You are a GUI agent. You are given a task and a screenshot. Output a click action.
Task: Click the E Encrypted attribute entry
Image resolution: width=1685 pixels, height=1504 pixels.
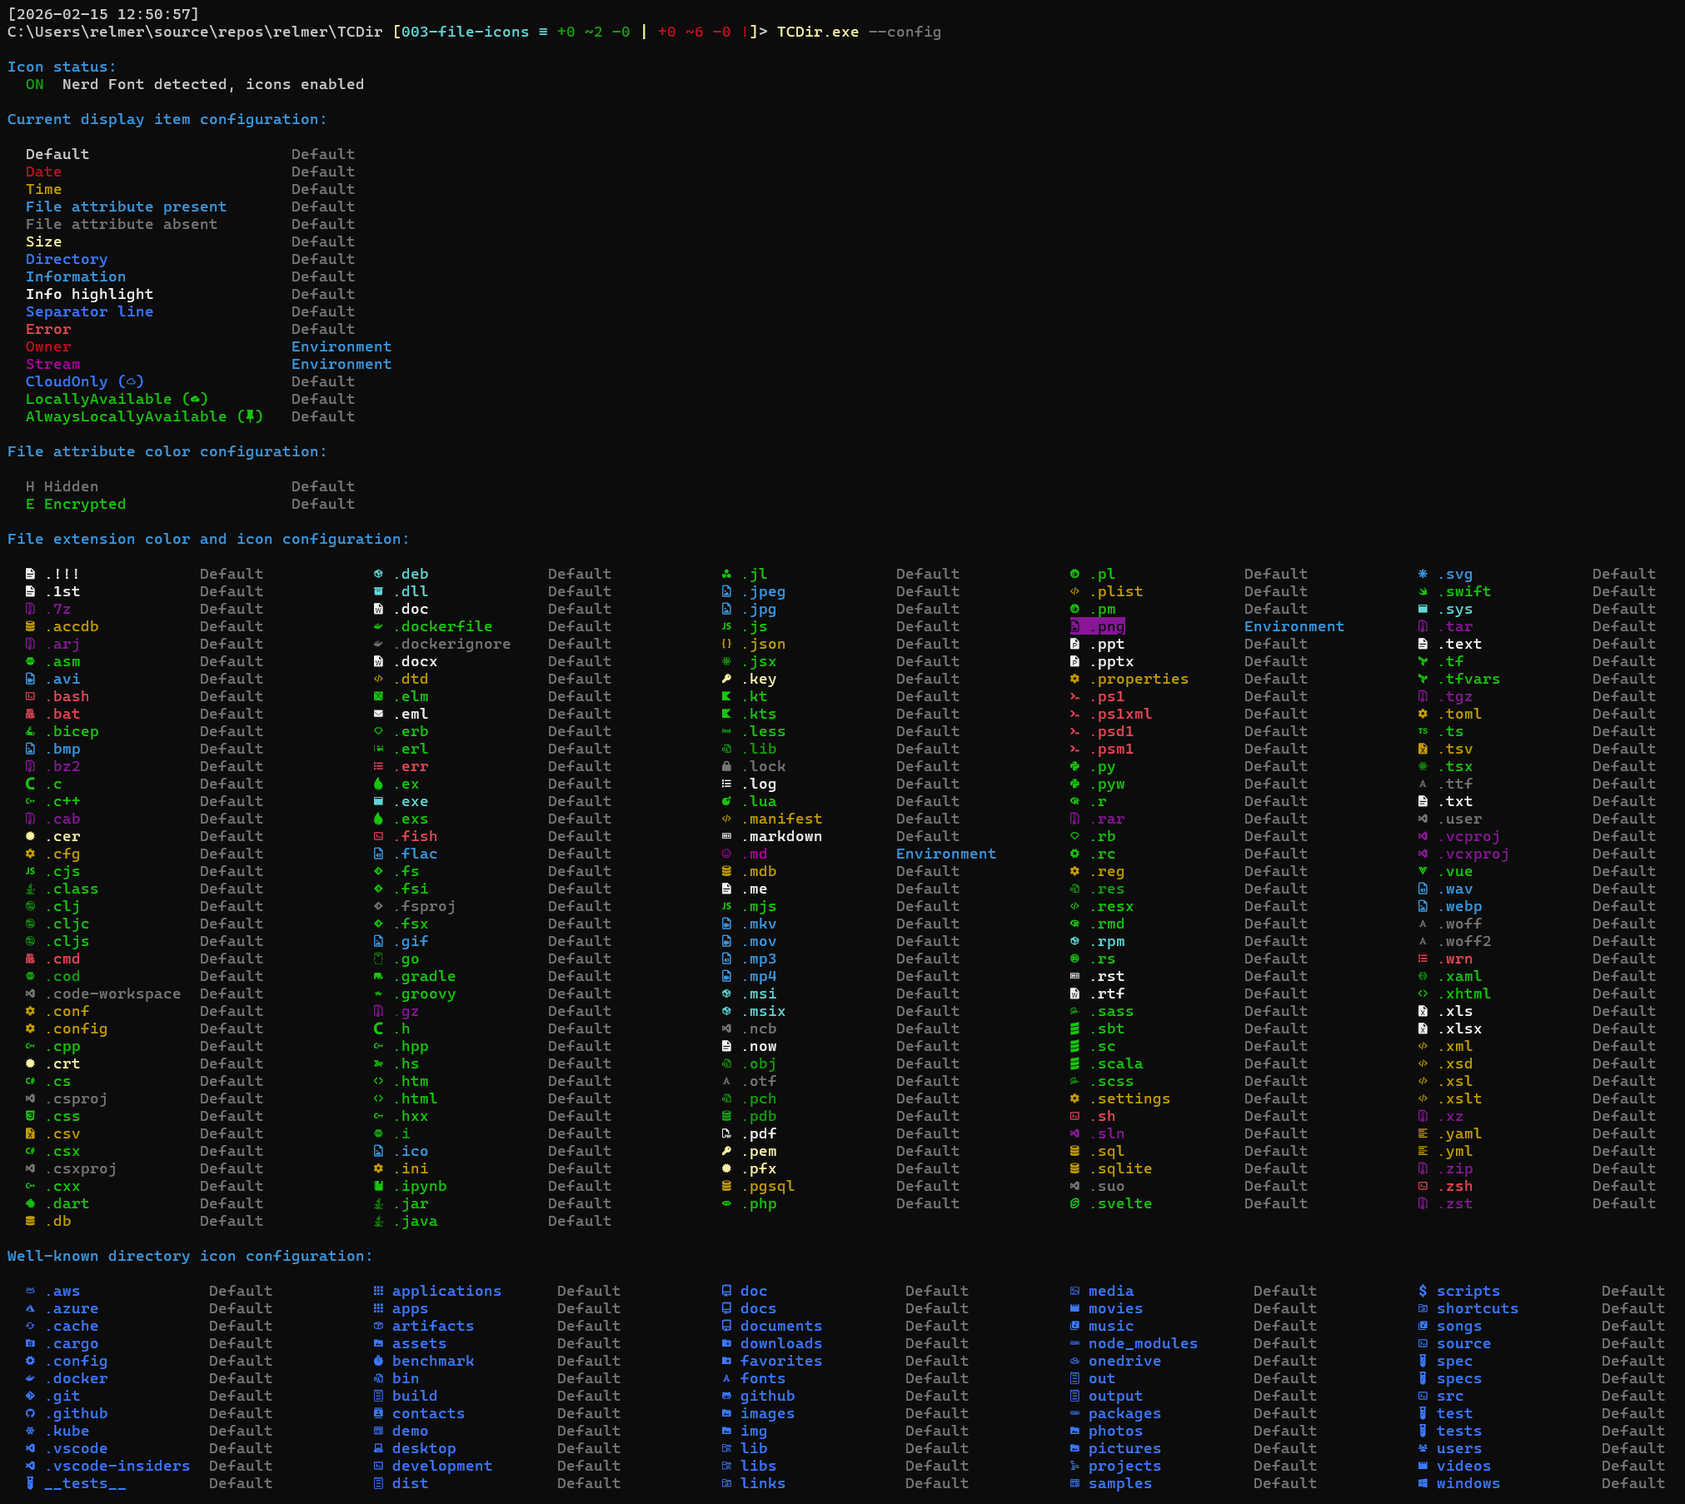(x=76, y=504)
